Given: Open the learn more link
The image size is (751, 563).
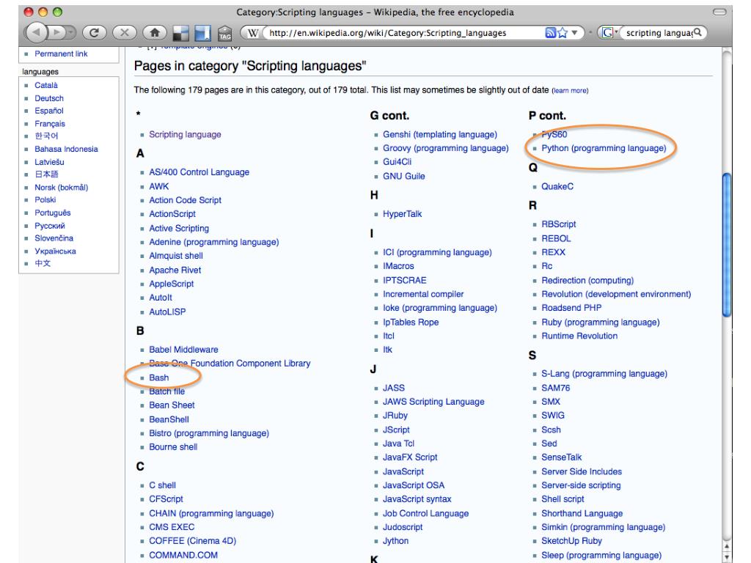Looking at the screenshot, I should (x=570, y=90).
